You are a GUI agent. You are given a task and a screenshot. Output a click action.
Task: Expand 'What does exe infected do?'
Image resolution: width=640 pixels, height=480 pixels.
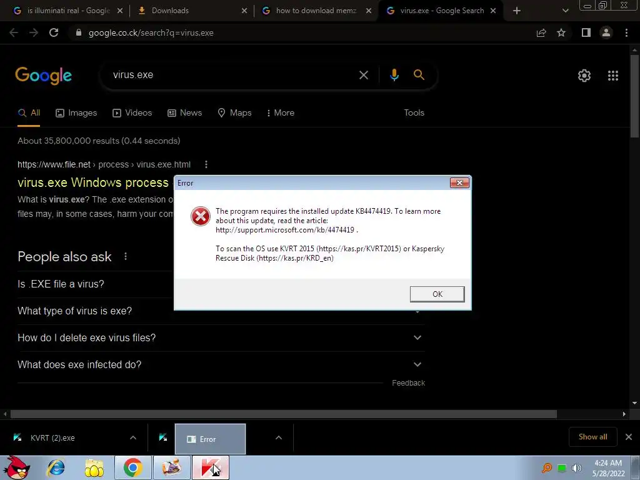221,364
